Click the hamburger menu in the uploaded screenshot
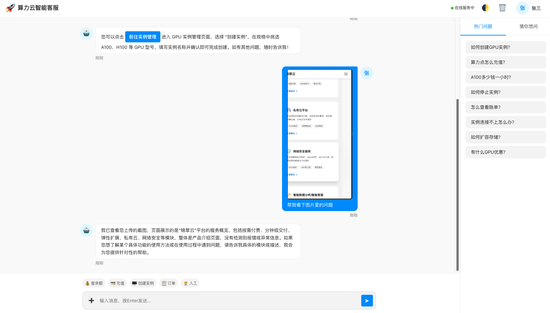 tap(346, 74)
